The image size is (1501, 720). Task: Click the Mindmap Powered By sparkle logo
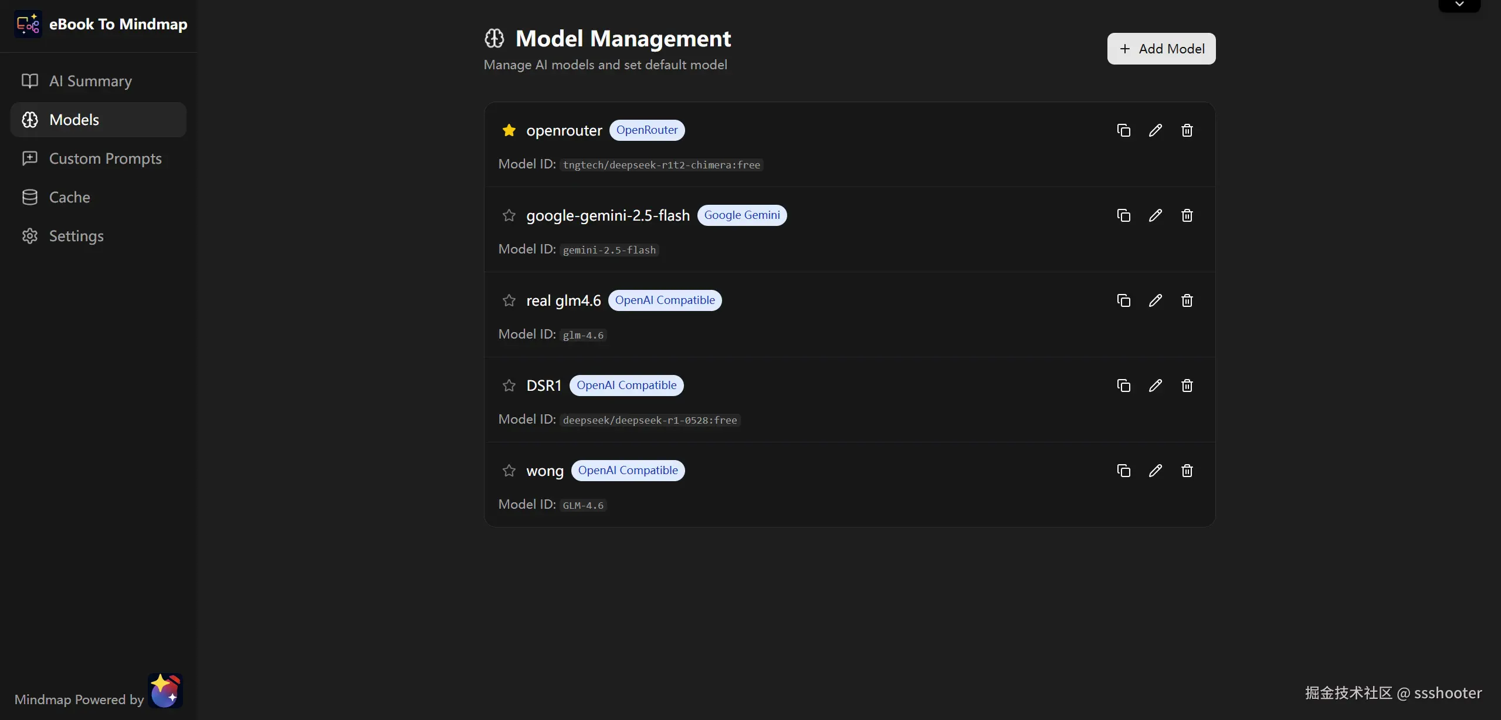click(x=166, y=691)
